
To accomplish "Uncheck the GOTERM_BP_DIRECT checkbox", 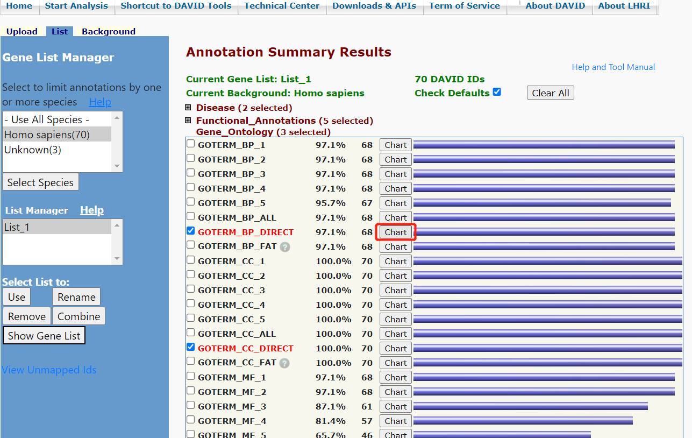I will [190, 231].
